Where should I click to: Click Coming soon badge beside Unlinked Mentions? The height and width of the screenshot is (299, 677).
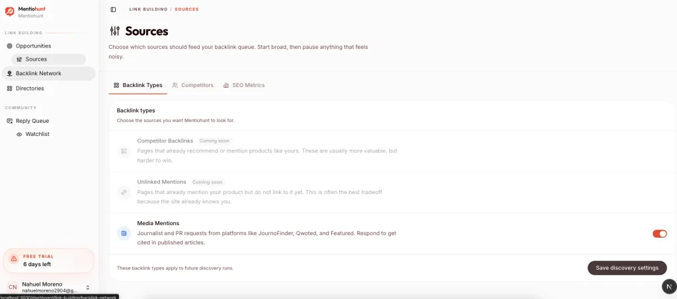[208, 182]
